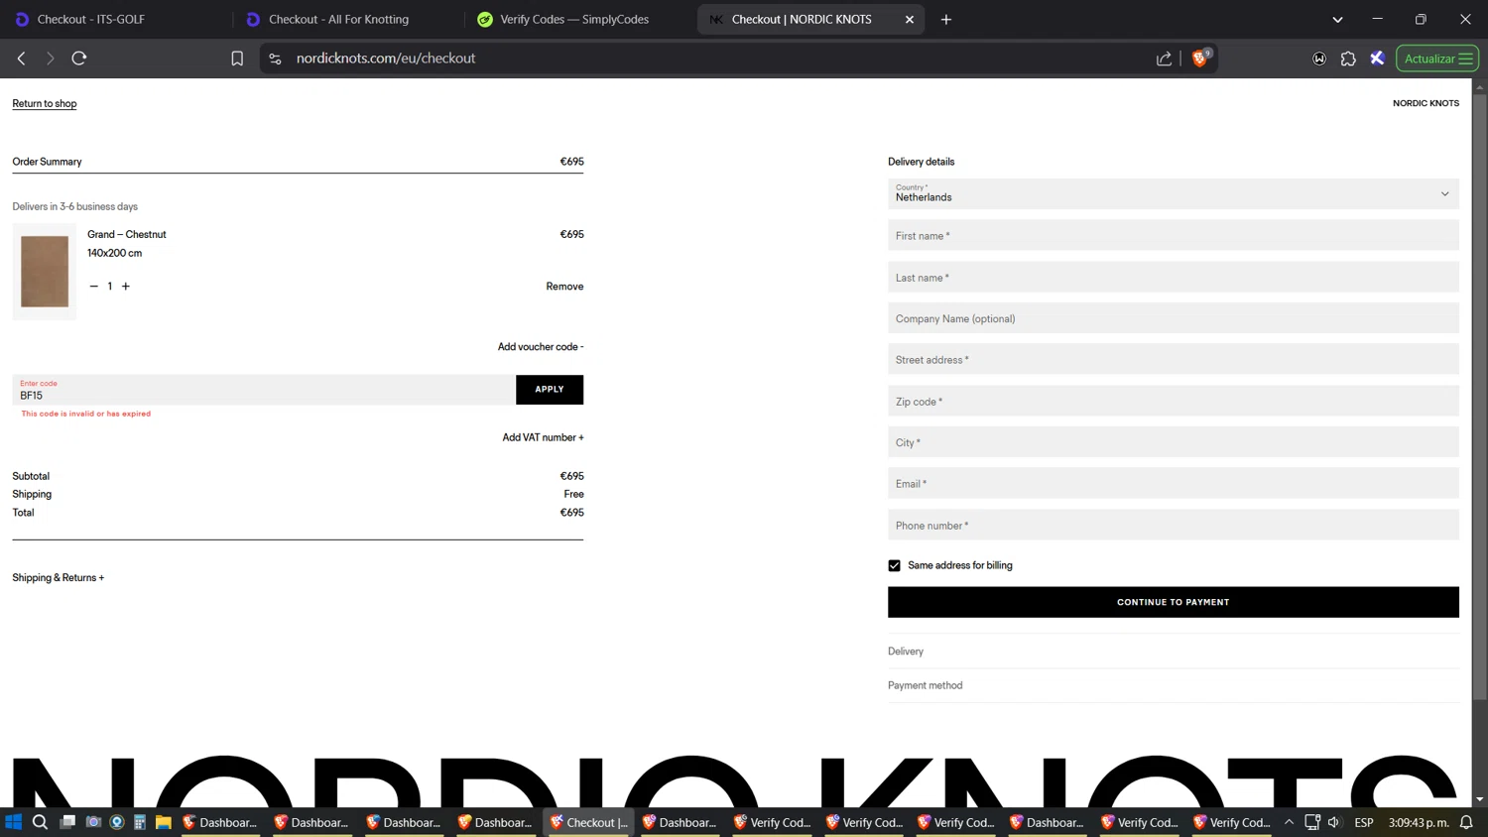Click the Order Summary heading
This screenshot has width=1488, height=837.
pos(47,162)
